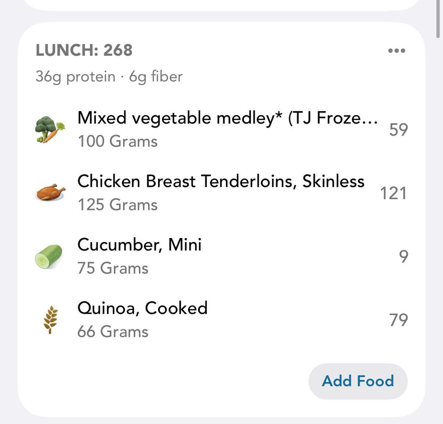The height and width of the screenshot is (424, 443).
Task: Open the Lunch three-dot options menu
Action: pos(396,51)
